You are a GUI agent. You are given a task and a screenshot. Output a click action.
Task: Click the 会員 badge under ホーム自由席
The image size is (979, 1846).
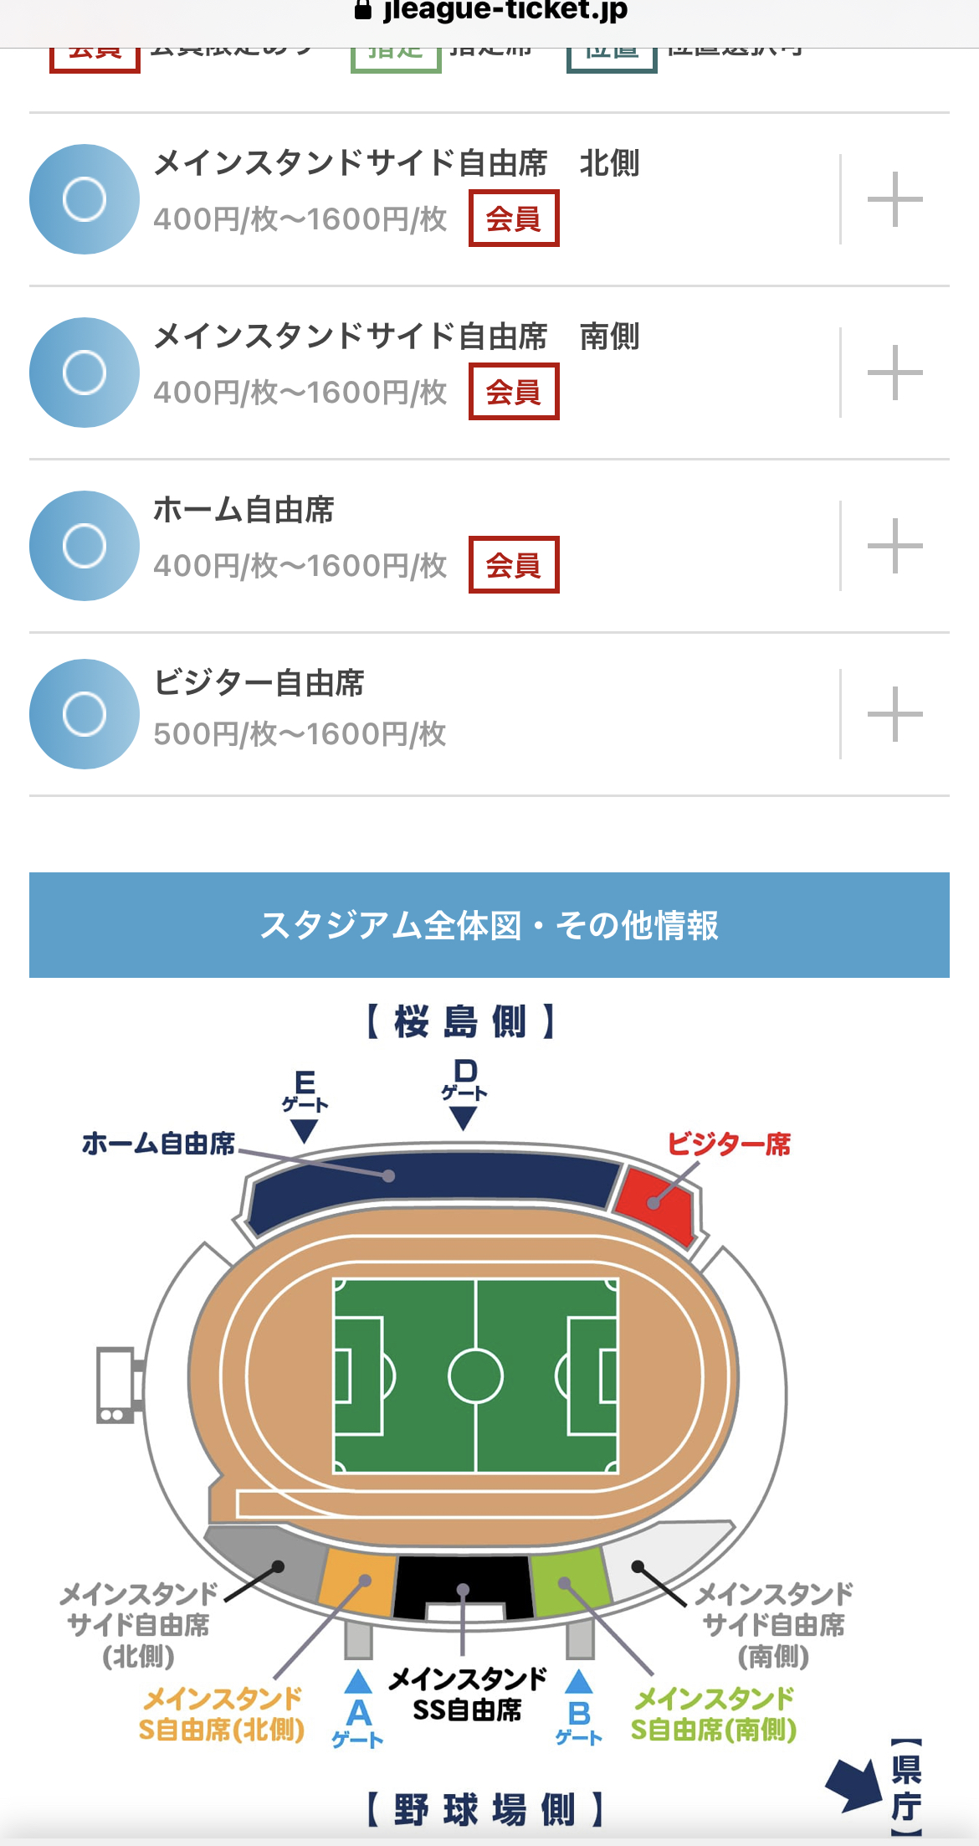514,565
